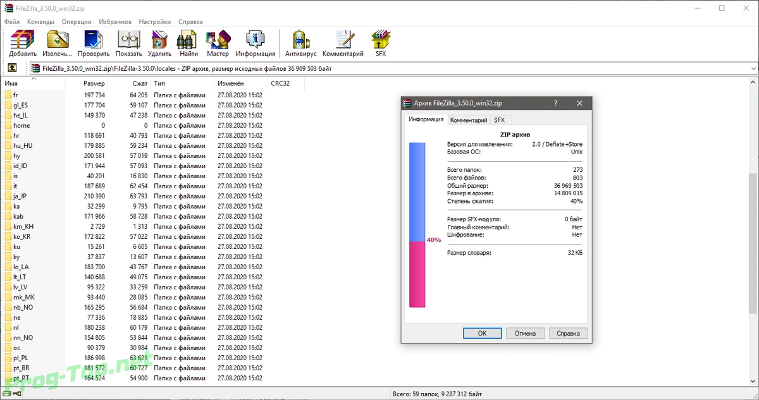Sort by the Имя column header

pos(33,83)
